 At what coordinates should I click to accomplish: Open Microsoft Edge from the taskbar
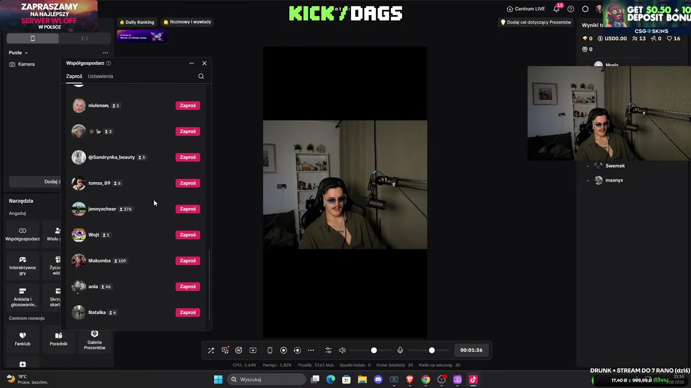(330, 379)
